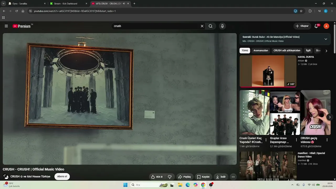Mute the YouTube tab via speaker icon

[x=124, y=4]
